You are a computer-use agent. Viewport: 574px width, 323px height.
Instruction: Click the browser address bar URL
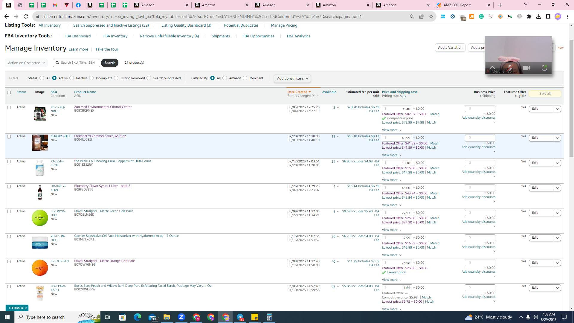coord(202,16)
